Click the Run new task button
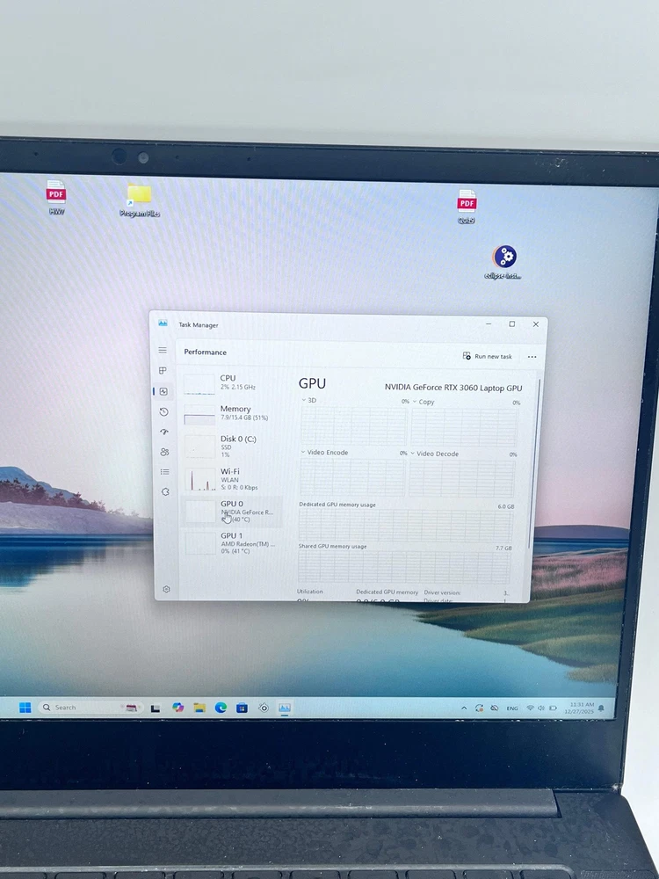 coord(488,356)
